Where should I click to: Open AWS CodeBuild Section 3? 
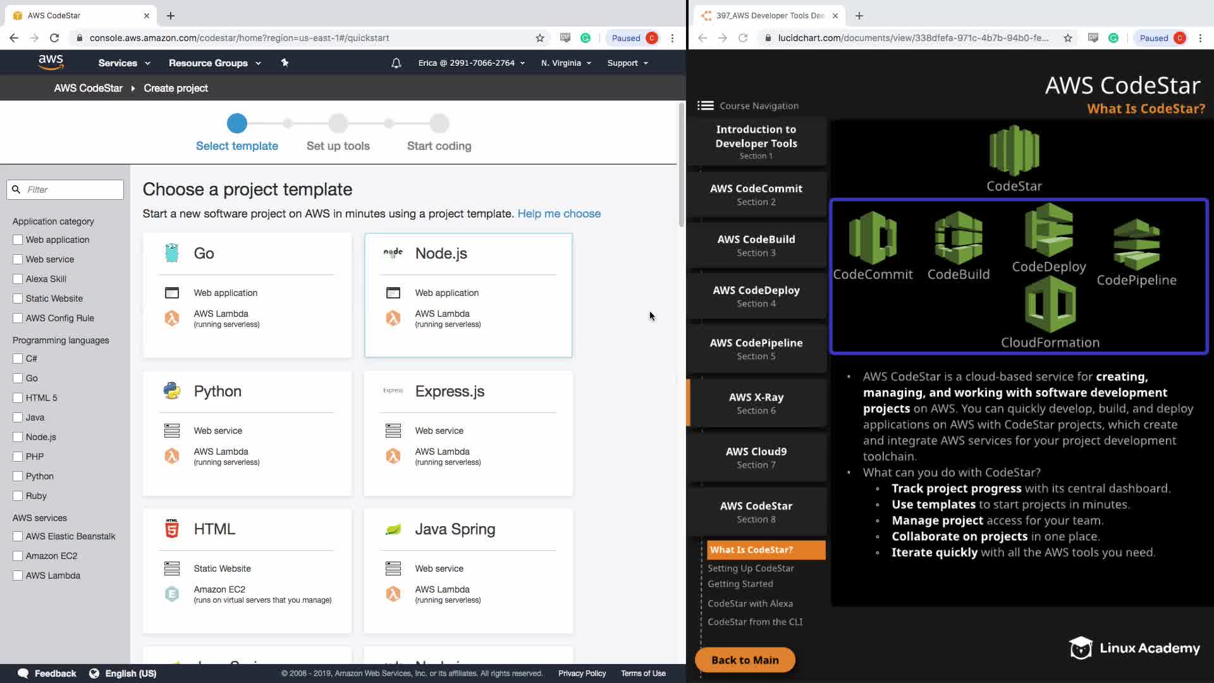756,245
